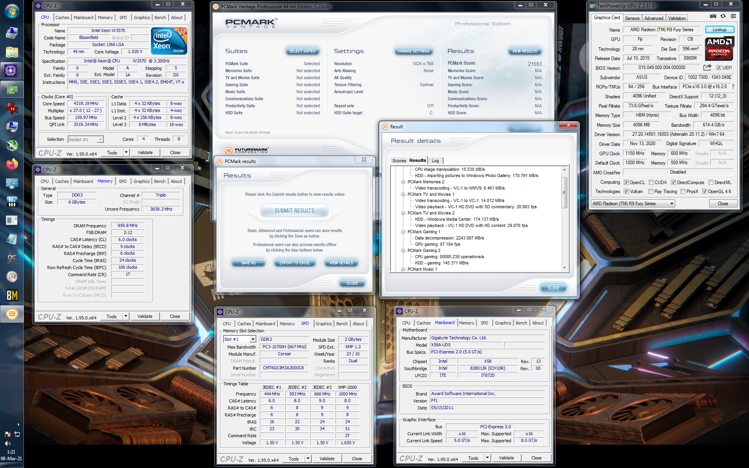Click the red splat 64 taskbar icon
Image resolution: width=749 pixels, height=468 pixels.
[12, 108]
